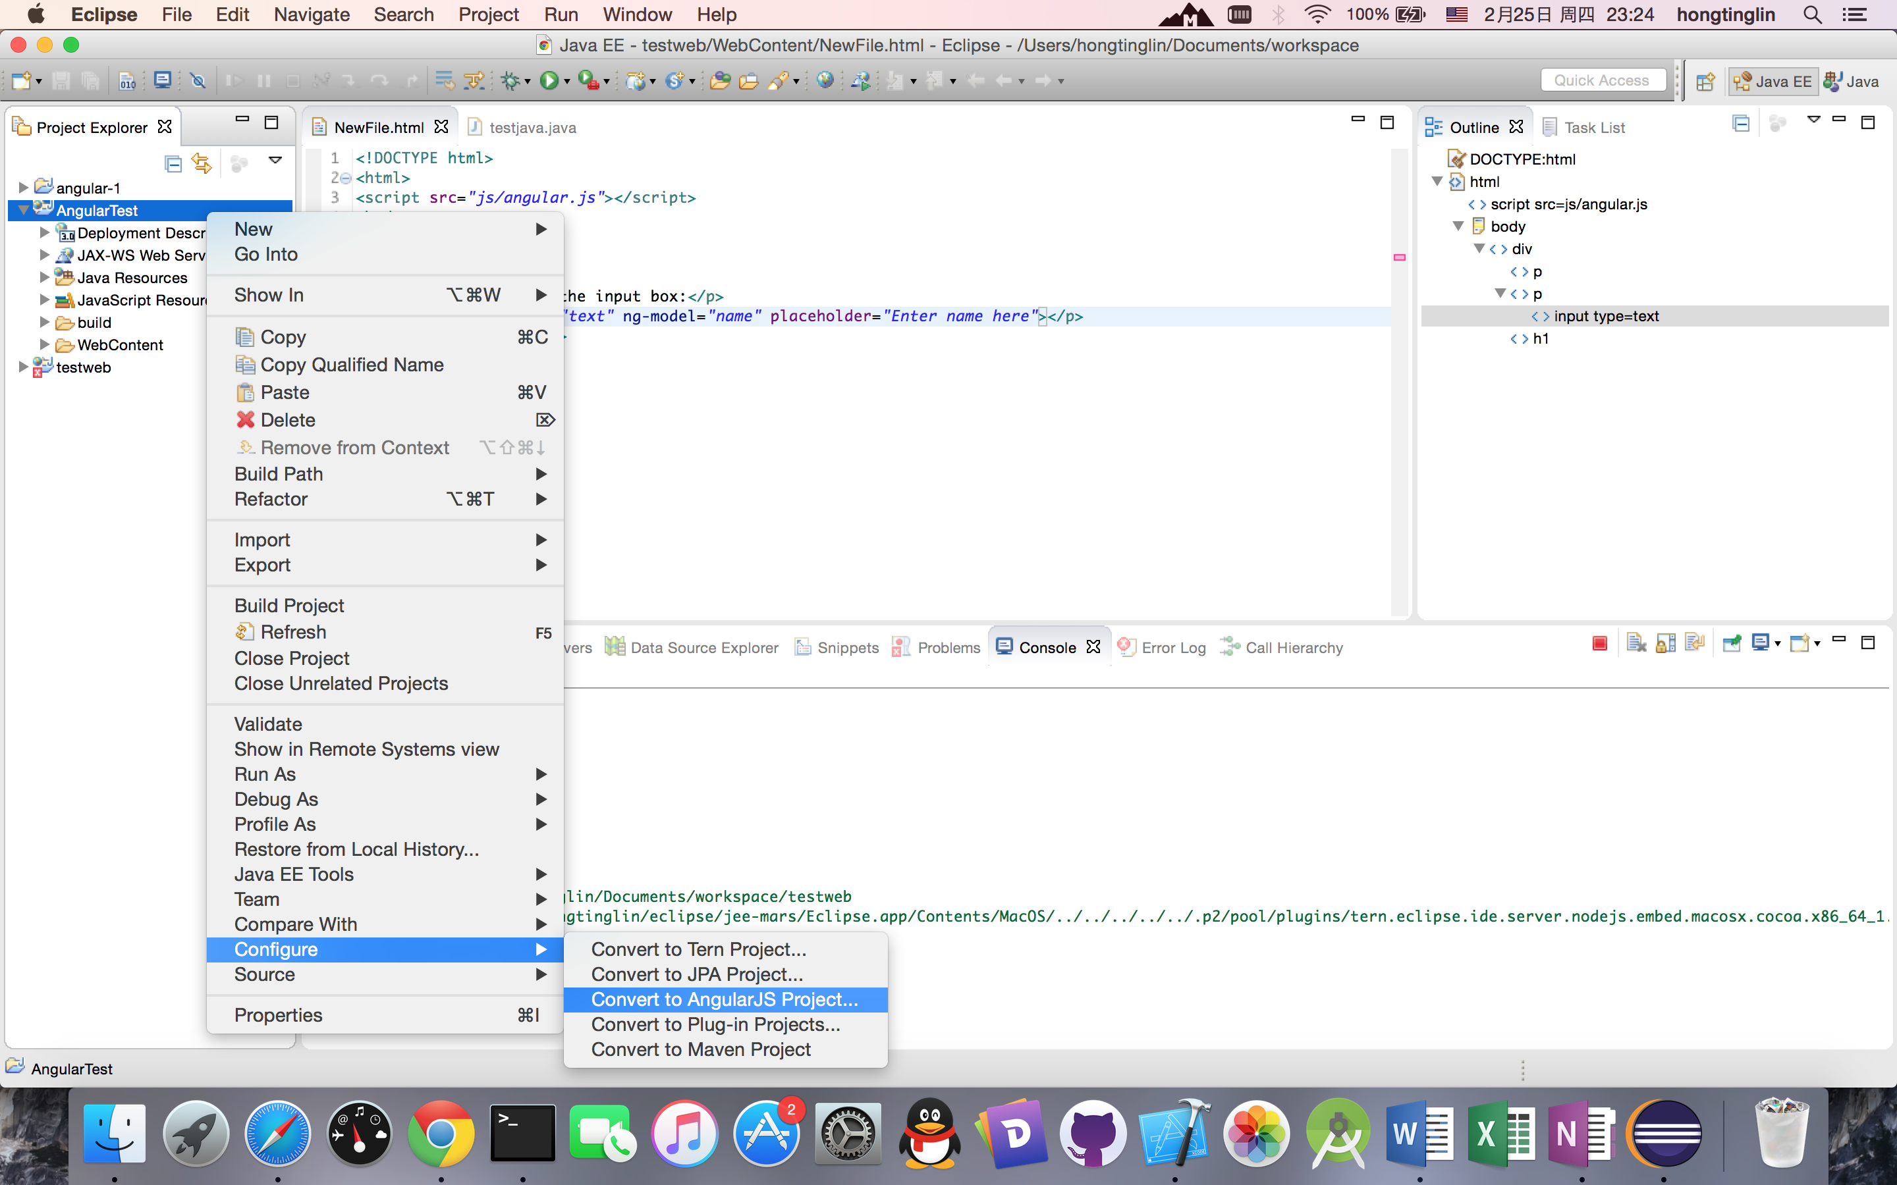
Task: Open the Project Explorer view menu triangle
Action: coord(275,160)
